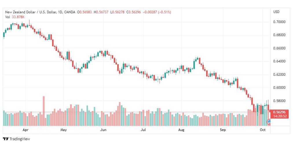293x144 pixels.
Task: Click the 14:20:52 bar countdown timer
Action: coord(280,116)
